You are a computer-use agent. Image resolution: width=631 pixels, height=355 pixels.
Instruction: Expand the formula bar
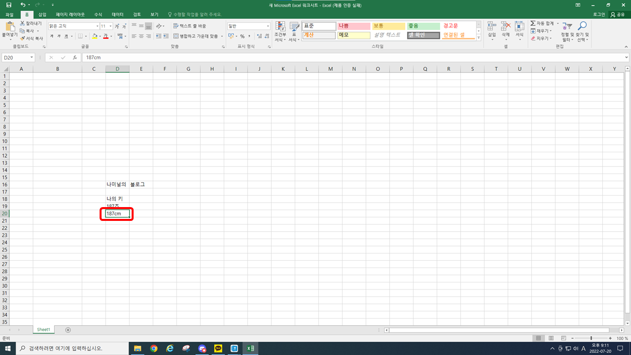coord(627,57)
